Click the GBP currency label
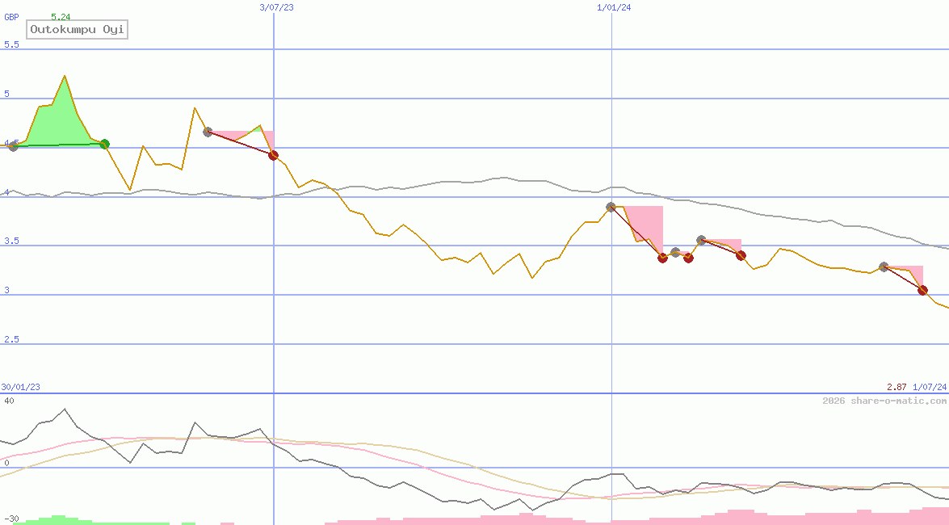949x525 pixels. [x=11, y=17]
